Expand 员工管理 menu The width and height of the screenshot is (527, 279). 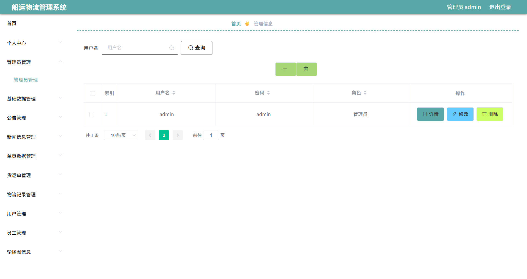[34, 233]
